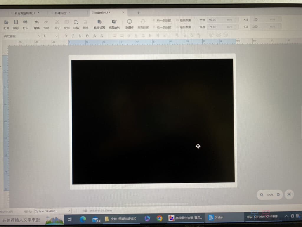302x227 pixels.
Task: Click the 宽度 width input field
Action: 222,20
